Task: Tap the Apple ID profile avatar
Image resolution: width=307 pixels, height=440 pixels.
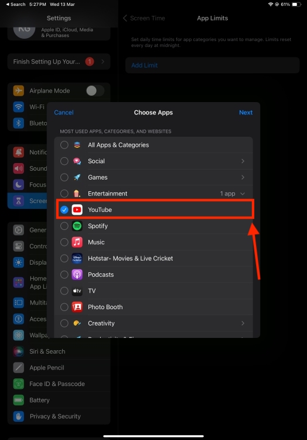Action: point(25,31)
